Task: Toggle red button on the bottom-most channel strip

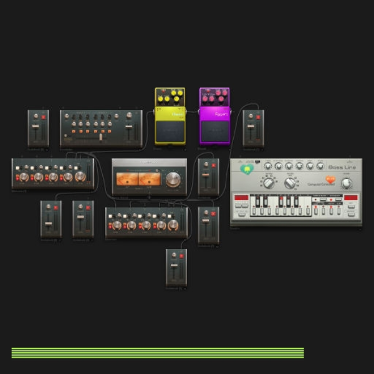Action: click(x=181, y=256)
